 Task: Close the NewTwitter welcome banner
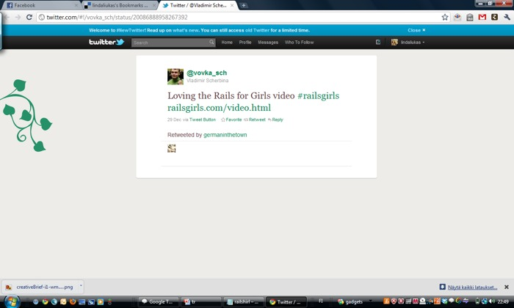click(416, 30)
